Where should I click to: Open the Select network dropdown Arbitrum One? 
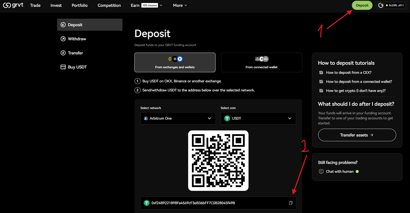[178, 118]
